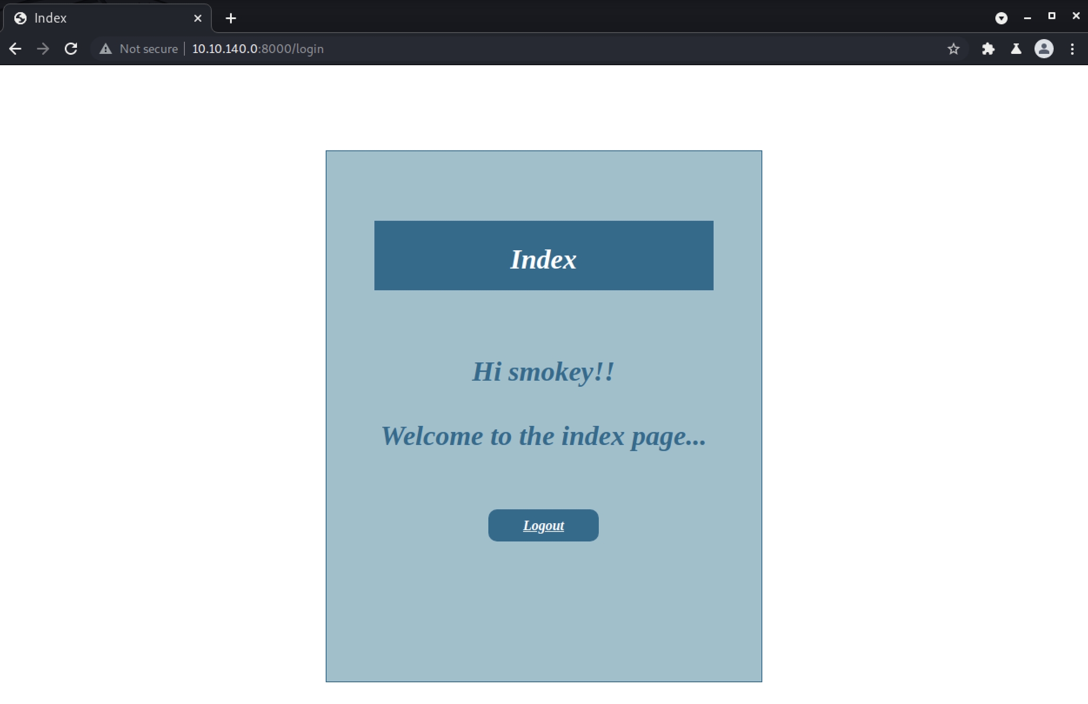Click the Welcome to the index page text
The height and width of the screenshot is (704, 1088).
(x=543, y=435)
